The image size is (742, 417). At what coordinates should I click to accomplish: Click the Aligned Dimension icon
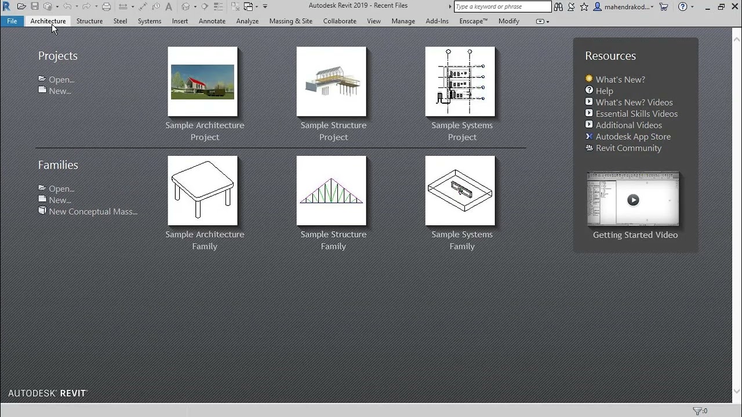143,6
